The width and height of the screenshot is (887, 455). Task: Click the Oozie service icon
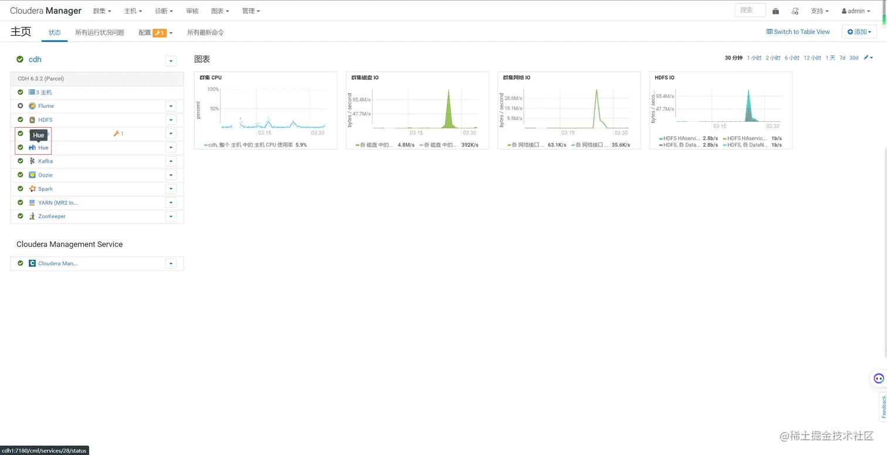[32, 175]
